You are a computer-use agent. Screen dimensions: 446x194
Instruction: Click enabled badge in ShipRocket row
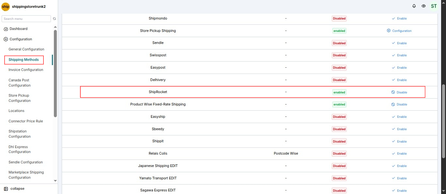pos(339,92)
